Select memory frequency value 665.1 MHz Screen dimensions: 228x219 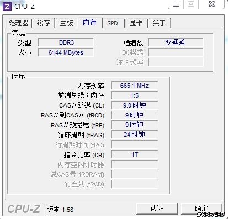coord(134,86)
